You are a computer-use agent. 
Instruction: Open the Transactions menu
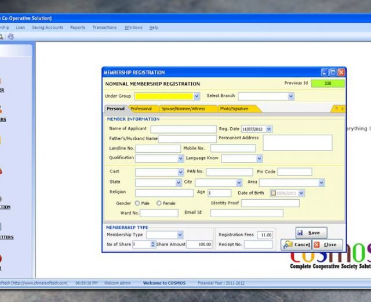click(104, 27)
